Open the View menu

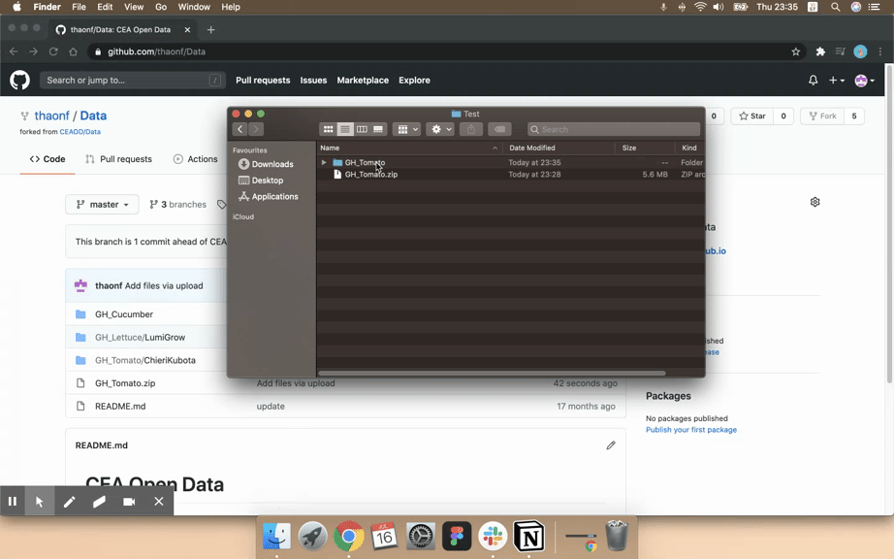134,7
